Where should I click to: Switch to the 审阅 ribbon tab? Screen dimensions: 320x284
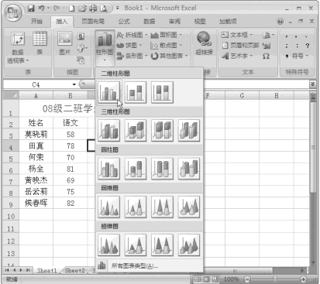pos(174,22)
